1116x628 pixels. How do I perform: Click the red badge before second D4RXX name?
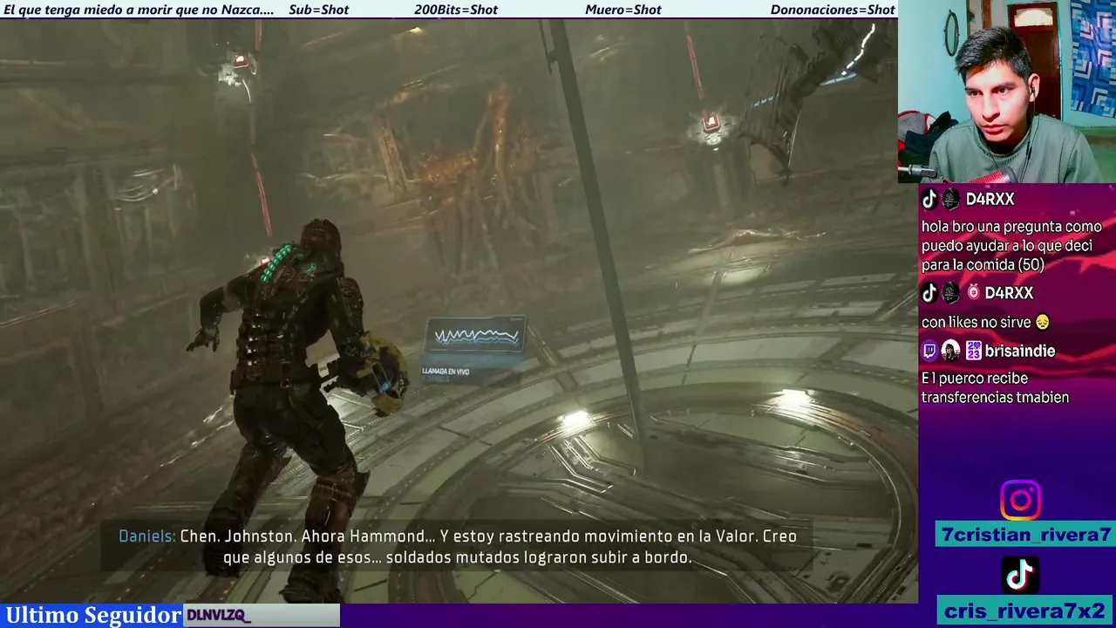click(973, 293)
